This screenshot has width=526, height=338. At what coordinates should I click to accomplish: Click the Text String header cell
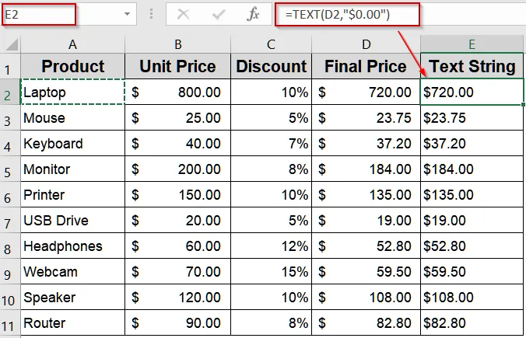click(x=472, y=66)
